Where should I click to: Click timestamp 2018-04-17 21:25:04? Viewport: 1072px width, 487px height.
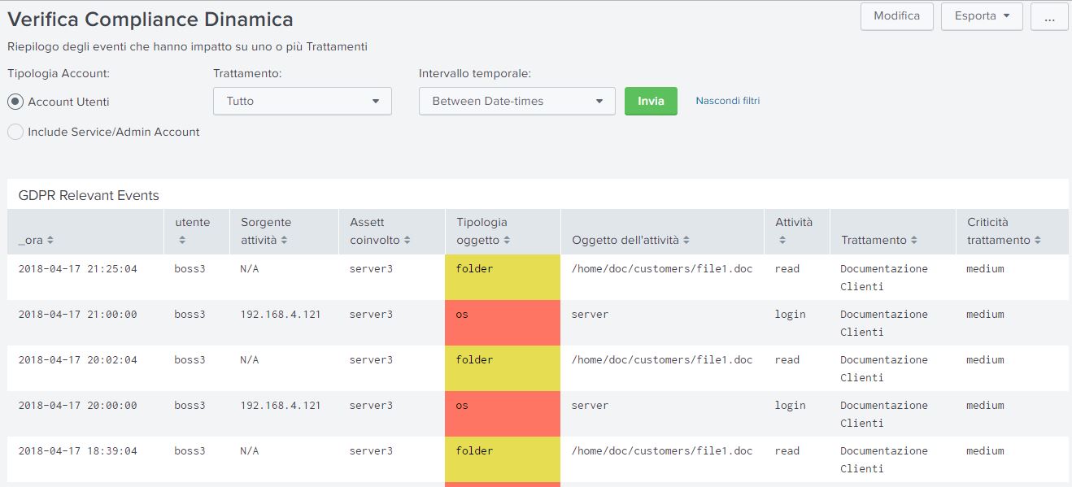[78, 268]
